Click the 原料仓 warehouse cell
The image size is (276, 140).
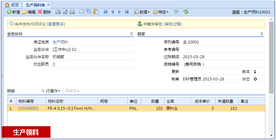178,108
